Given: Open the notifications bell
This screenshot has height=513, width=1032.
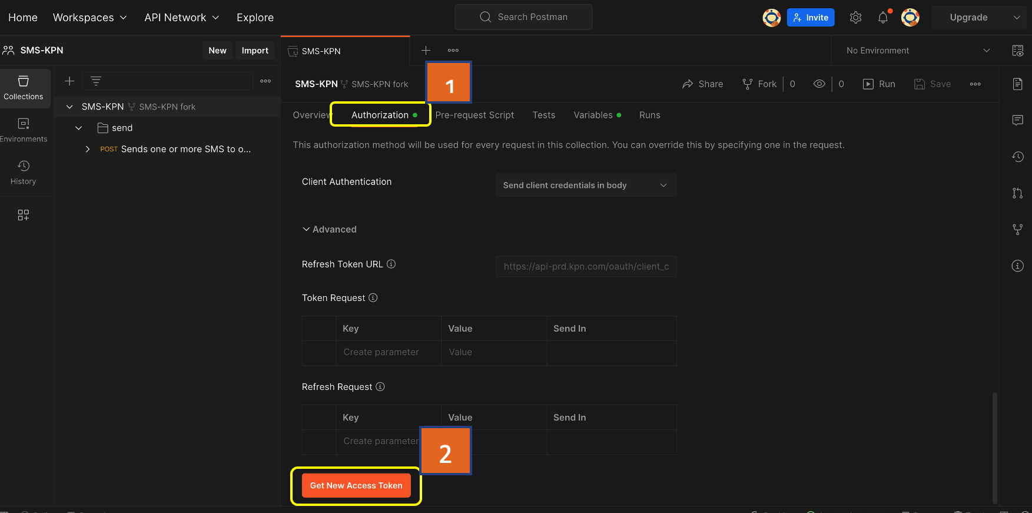Looking at the screenshot, I should click(883, 18).
